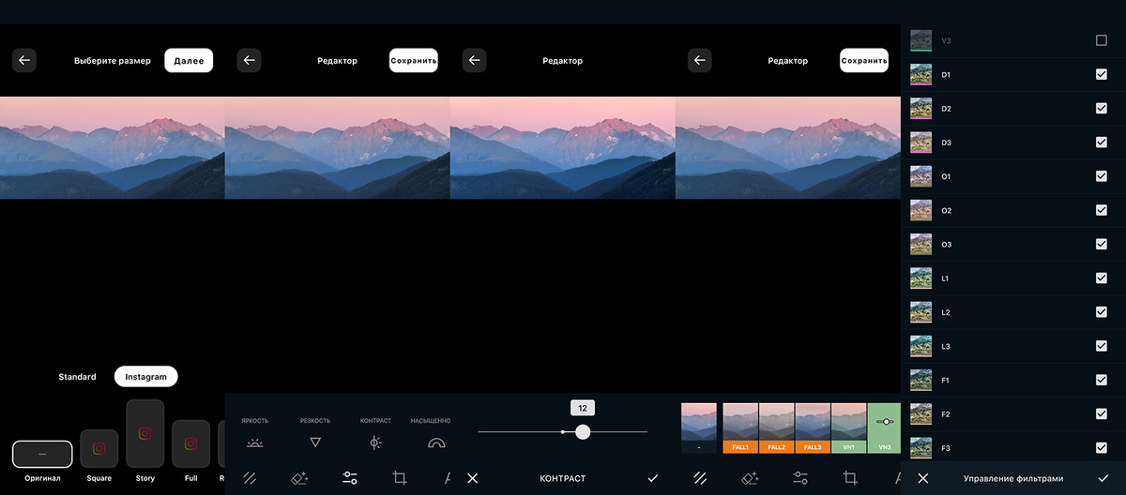The width and height of the screenshot is (1126, 495).
Task: Close the Управление фильтрами panel with X
Action: 923,478
